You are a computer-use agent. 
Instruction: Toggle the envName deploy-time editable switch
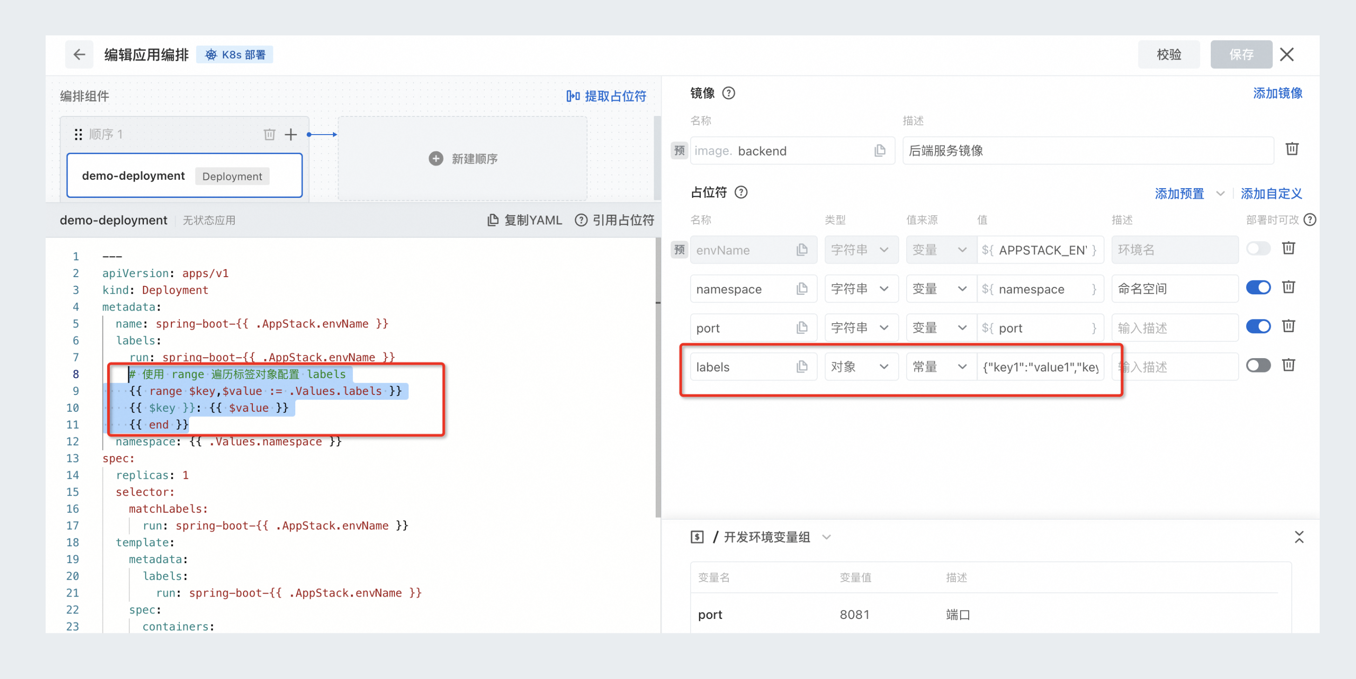[x=1259, y=248]
